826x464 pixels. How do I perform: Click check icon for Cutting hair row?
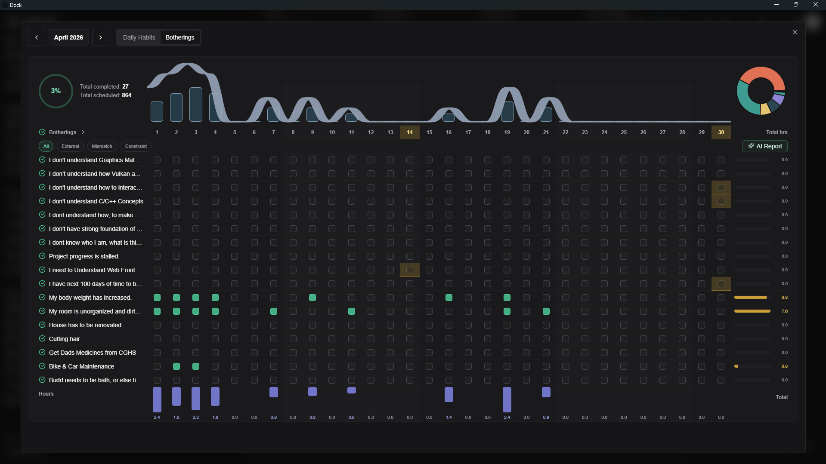tap(42, 338)
